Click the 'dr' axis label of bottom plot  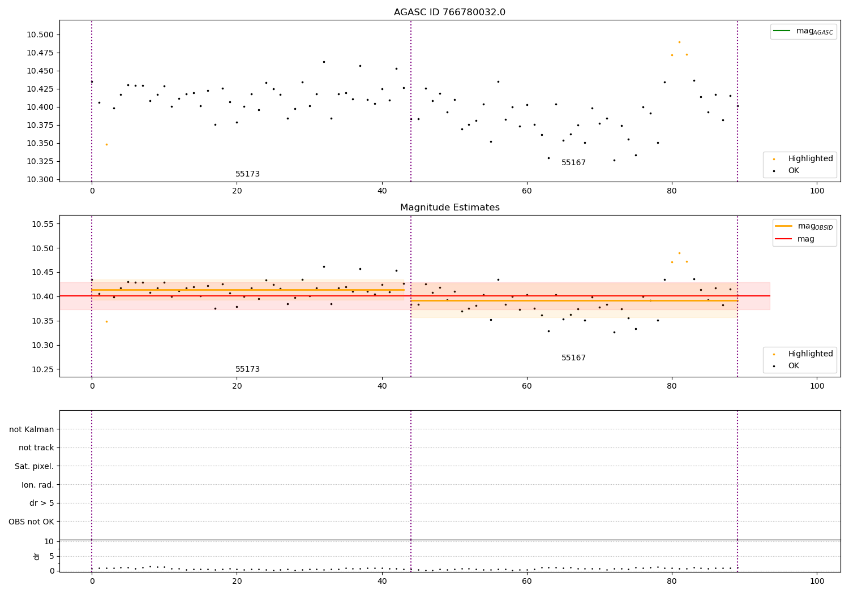pos(37,556)
